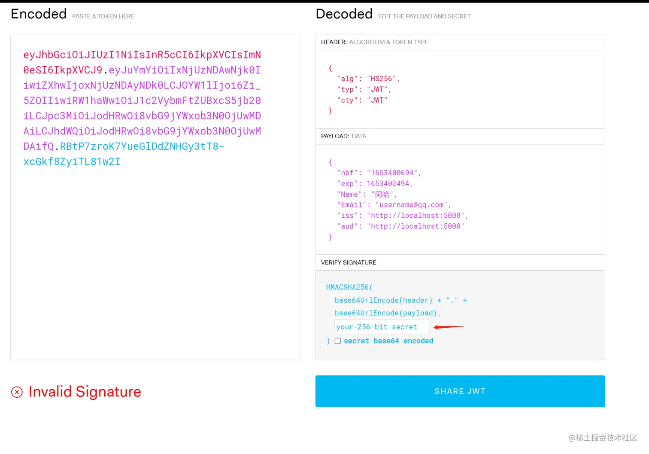Click the EDIT THE PAYLOAD AND SECRET hint
This screenshot has height=454, width=649.
coord(425,16)
